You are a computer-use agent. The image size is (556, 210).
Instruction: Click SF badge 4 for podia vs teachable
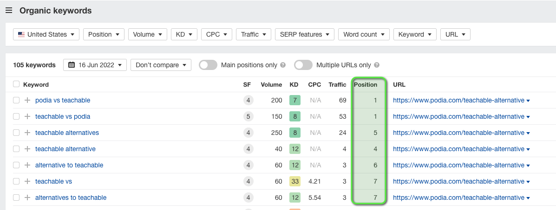(248, 100)
